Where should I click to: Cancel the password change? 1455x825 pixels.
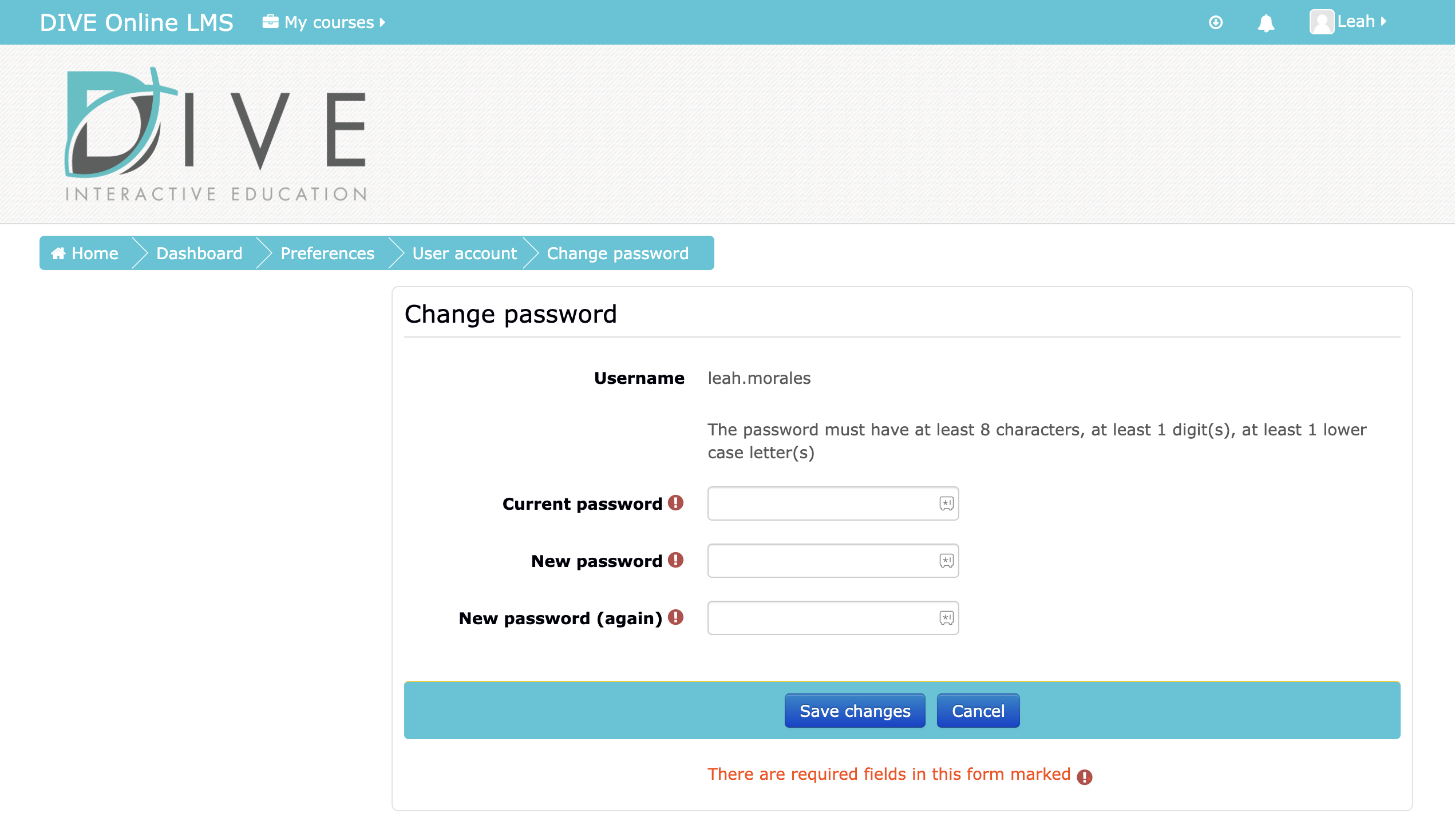pyautogui.click(x=978, y=710)
